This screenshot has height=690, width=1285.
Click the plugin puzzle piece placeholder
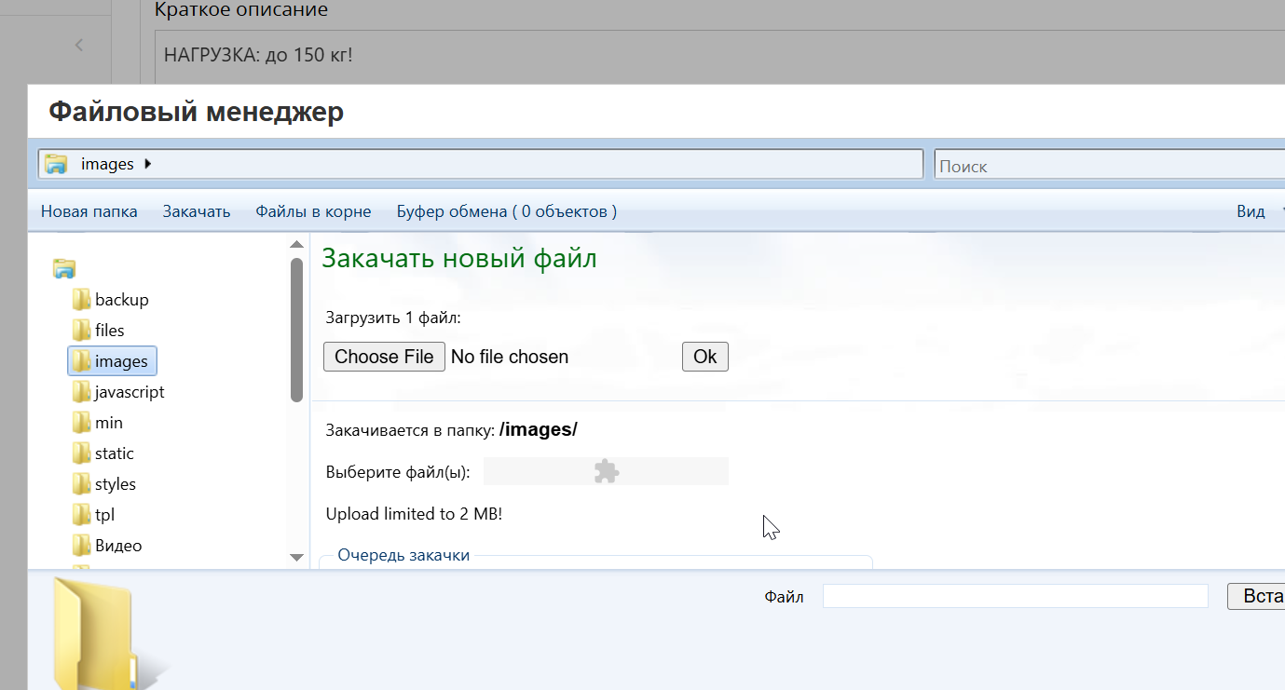(x=606, y=472)
